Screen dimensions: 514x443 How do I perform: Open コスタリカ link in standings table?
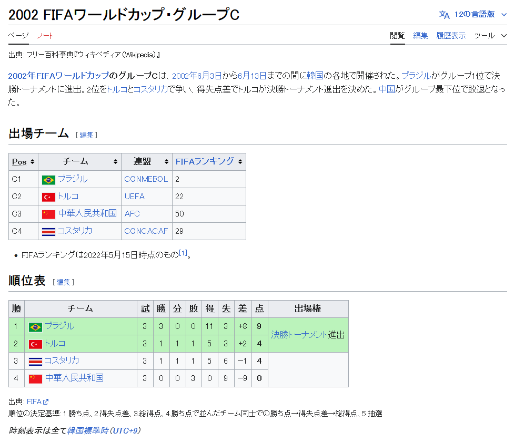62,360
